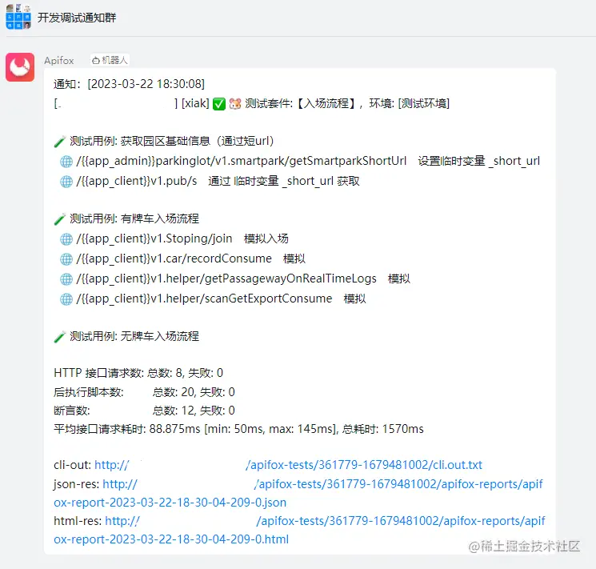Click pencil icon next to 有牌车入场流程

[60, 219]
